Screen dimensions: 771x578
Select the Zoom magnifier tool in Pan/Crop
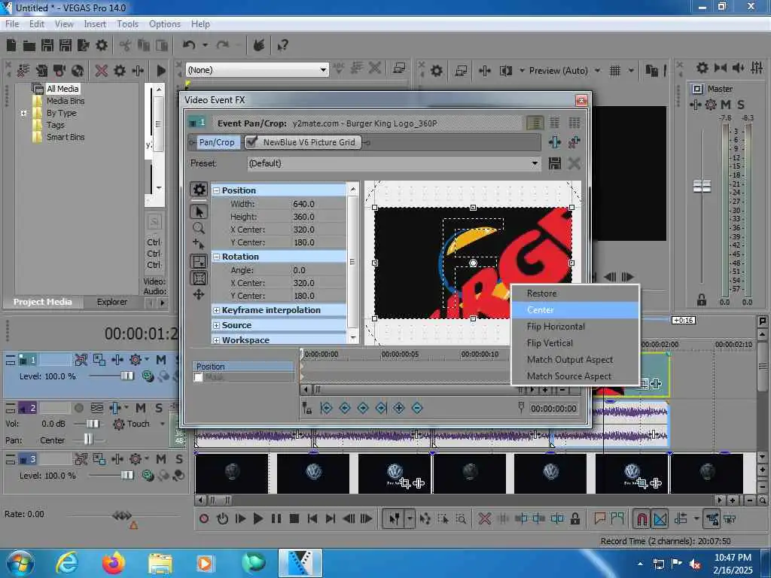[199, 228]
